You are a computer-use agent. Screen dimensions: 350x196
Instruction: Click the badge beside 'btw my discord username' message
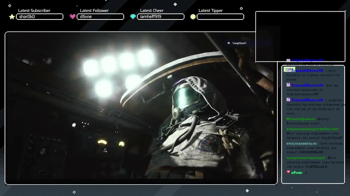coord(288,85)
